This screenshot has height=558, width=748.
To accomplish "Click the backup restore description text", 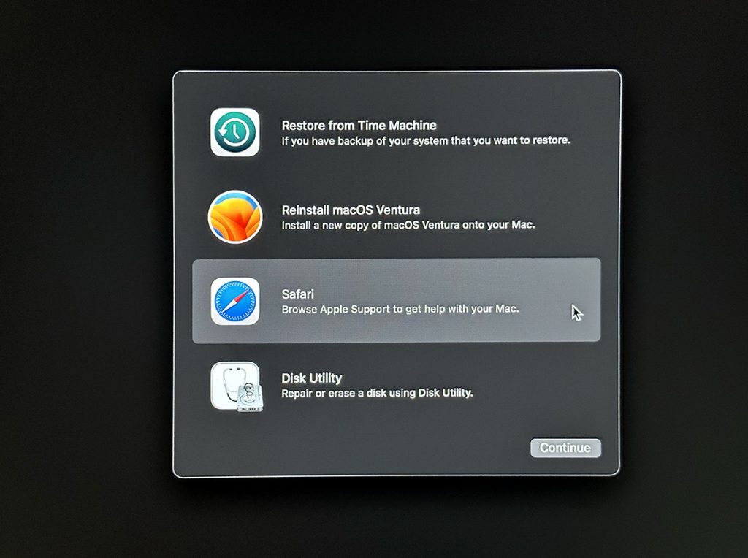I will (x=426, y=140).
